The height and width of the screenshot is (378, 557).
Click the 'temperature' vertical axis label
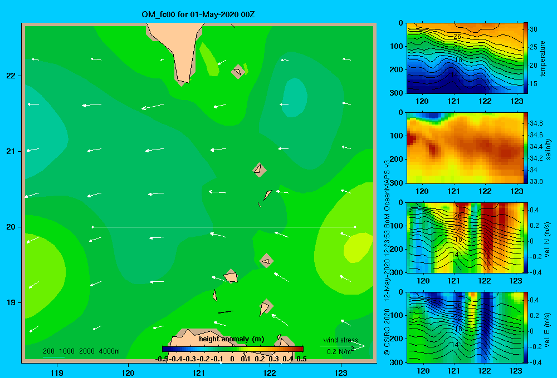click(x=543, y=58)
